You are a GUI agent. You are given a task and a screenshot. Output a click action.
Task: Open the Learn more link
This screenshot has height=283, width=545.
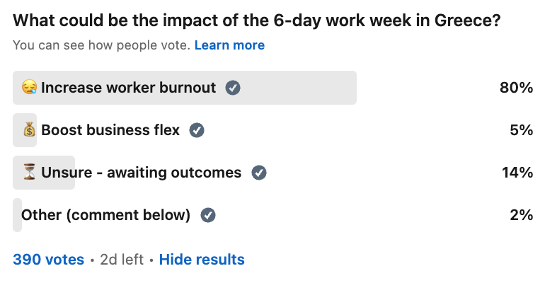[229, 45]
